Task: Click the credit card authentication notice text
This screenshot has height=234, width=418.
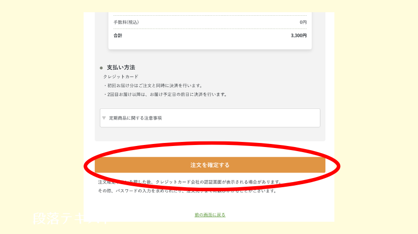Action: tap(190, 182)
